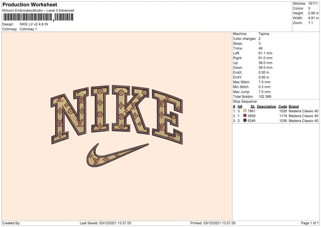Click the 'Last Saved: 03/12/2021 13.57.03' footer text
321x227 pixels.
point(105,223)
